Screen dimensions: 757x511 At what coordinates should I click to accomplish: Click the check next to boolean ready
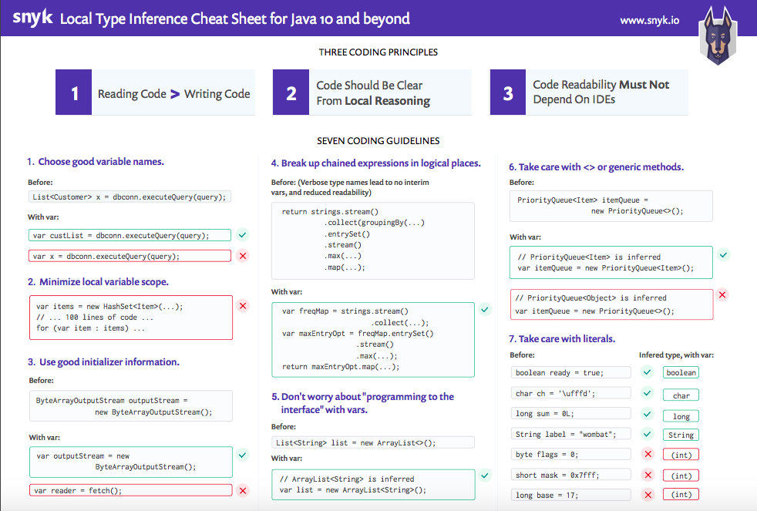click(648, 372)
